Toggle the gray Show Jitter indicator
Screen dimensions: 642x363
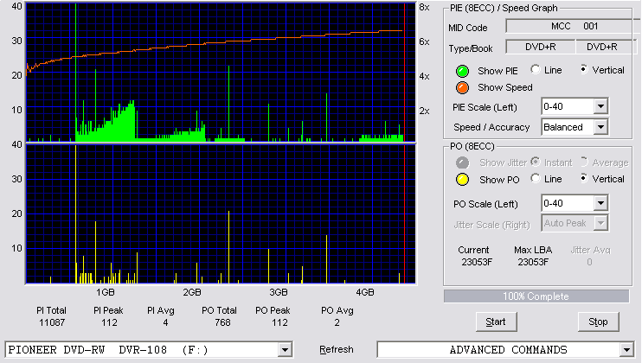462,162
